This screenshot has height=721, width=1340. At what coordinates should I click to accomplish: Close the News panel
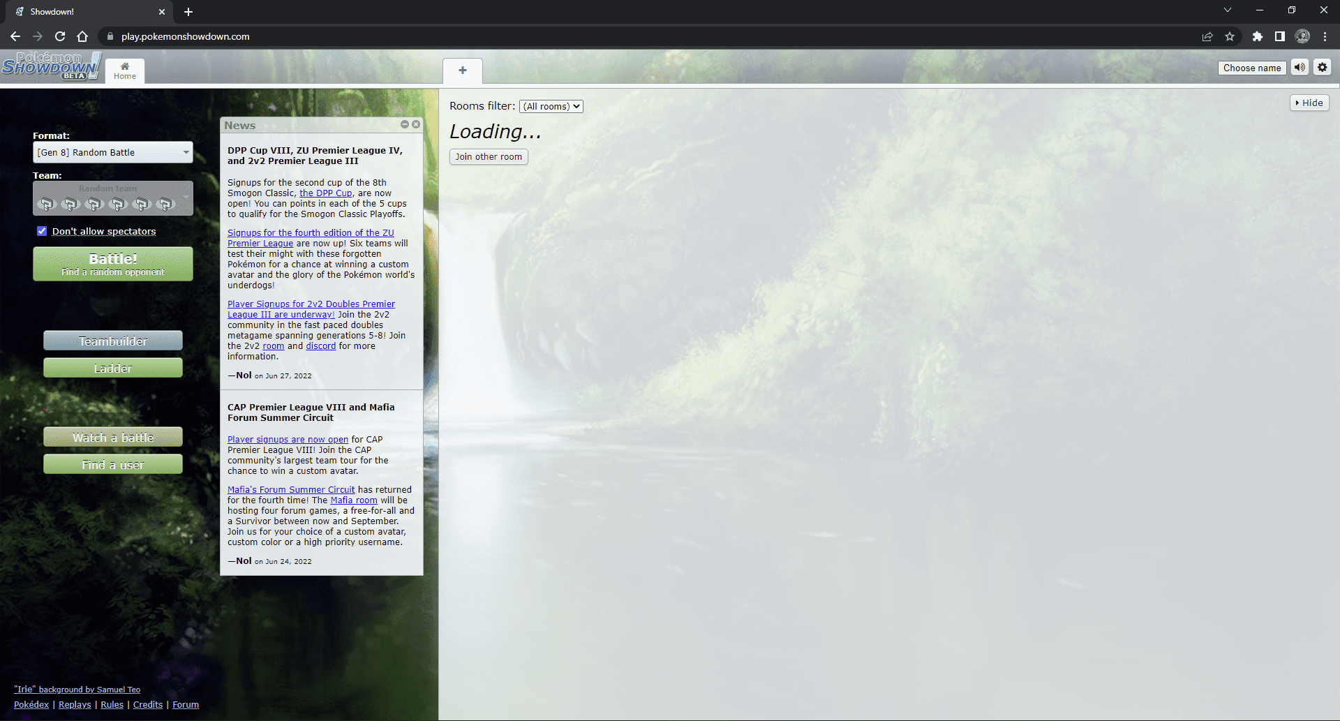coord(416,124)
